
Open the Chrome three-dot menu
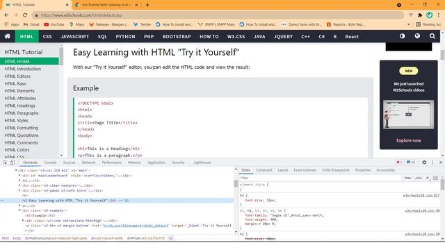pyautogui.click(x=439, y=15)
